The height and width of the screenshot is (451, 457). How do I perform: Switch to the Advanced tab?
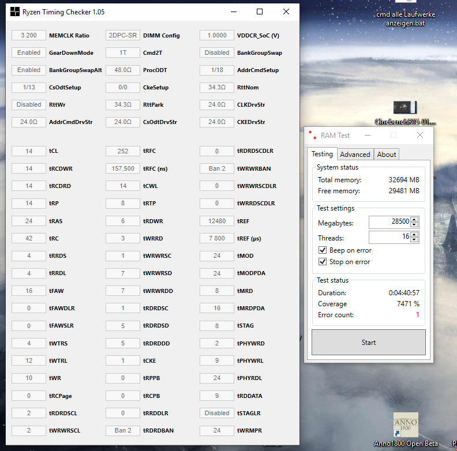[x=355, y=155]
